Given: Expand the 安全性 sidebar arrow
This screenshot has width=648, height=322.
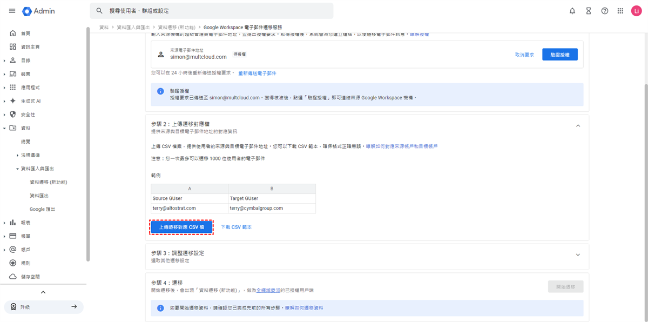Looking at the screenshot, I should point(4,115).
